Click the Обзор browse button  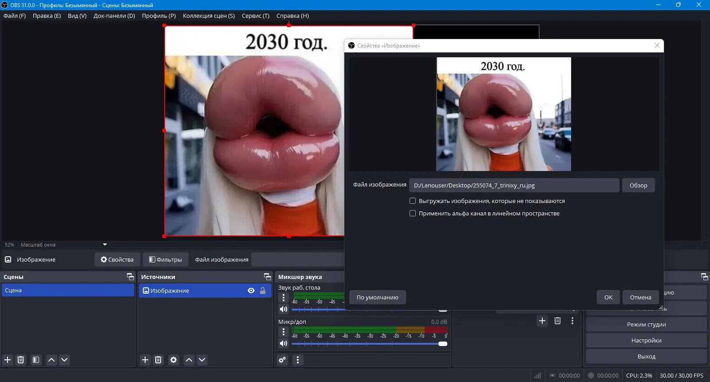[x=638, y=185]
